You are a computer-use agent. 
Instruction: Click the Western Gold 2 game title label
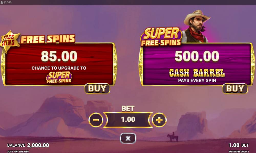[x=239, y=151]
